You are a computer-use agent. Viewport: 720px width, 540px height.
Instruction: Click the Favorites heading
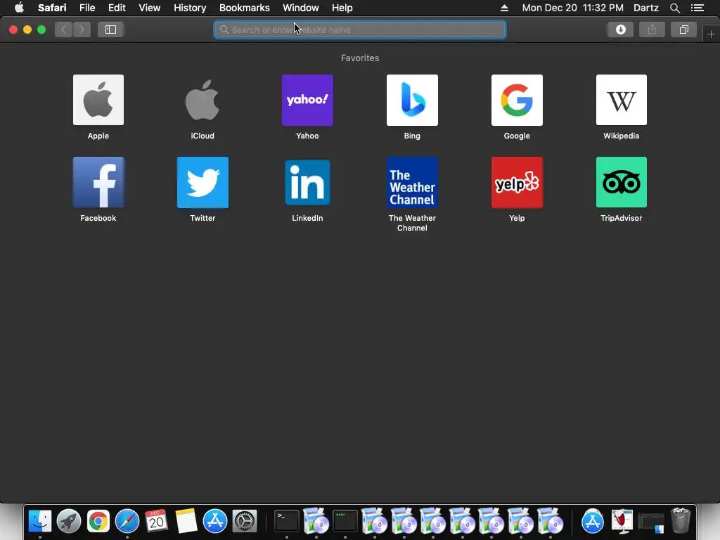359,58
